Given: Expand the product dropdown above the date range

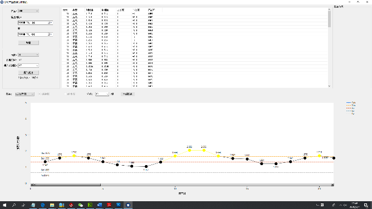Looking at the screenshot, I should [x=28, y=11].
